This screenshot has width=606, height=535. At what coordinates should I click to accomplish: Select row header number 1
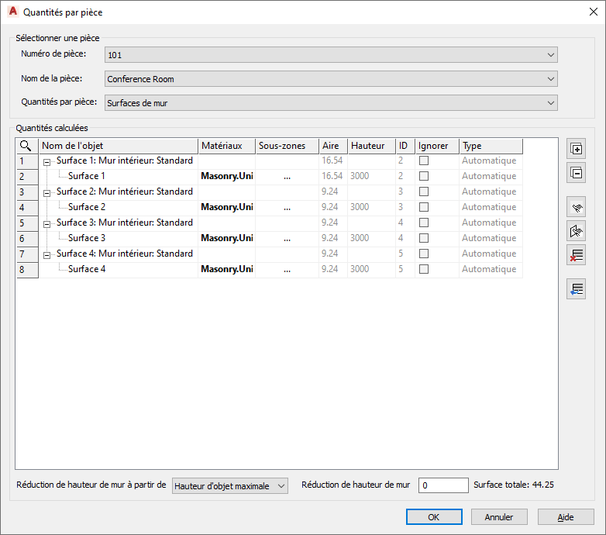coord(27,161)
